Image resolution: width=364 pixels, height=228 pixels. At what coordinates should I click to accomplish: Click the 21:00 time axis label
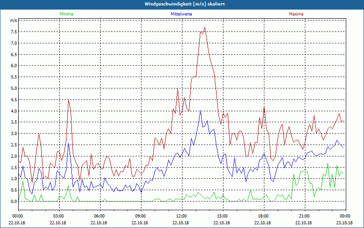pos(304,216)
